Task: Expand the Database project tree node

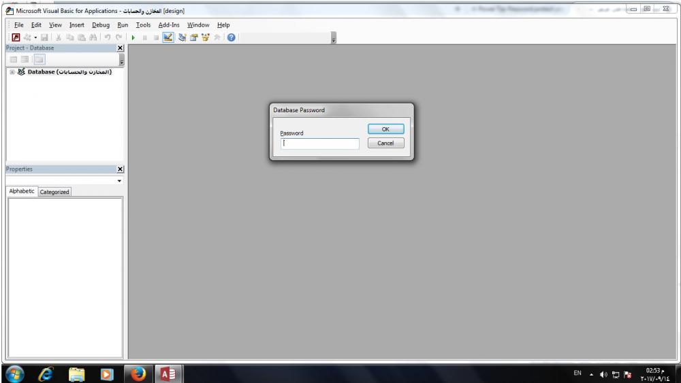Action: 12,72
